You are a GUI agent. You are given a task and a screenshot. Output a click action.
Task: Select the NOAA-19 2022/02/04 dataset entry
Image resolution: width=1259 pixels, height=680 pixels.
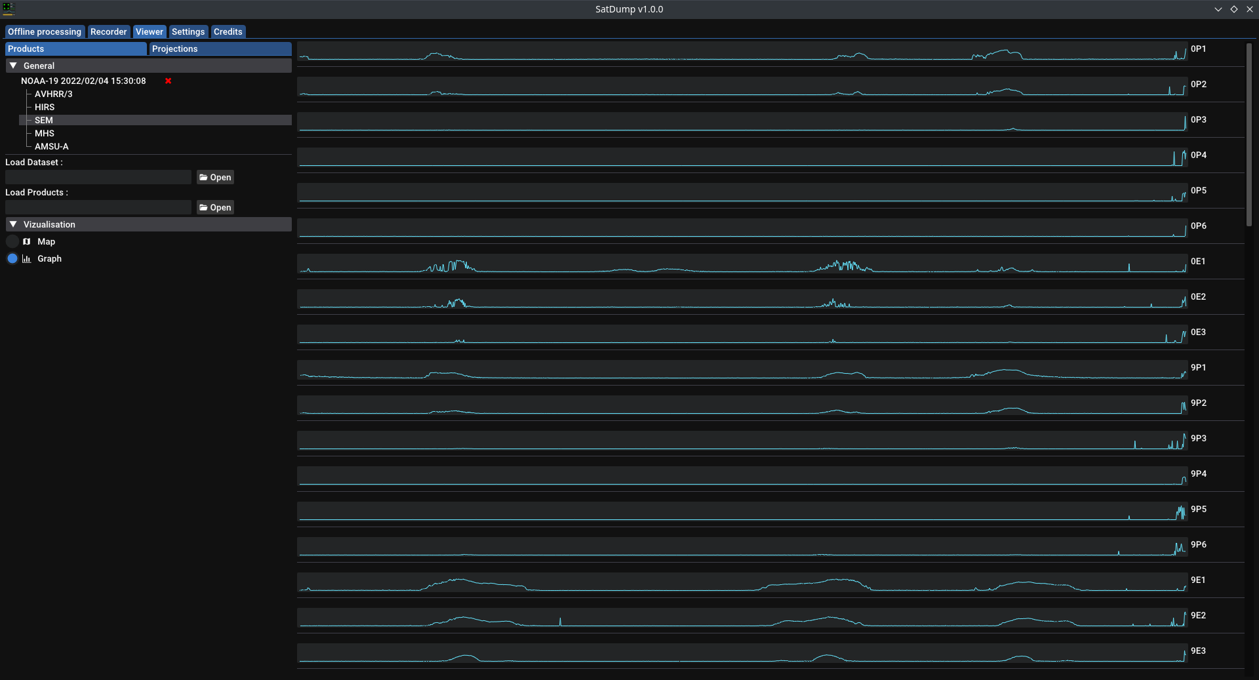pos(83,81)
